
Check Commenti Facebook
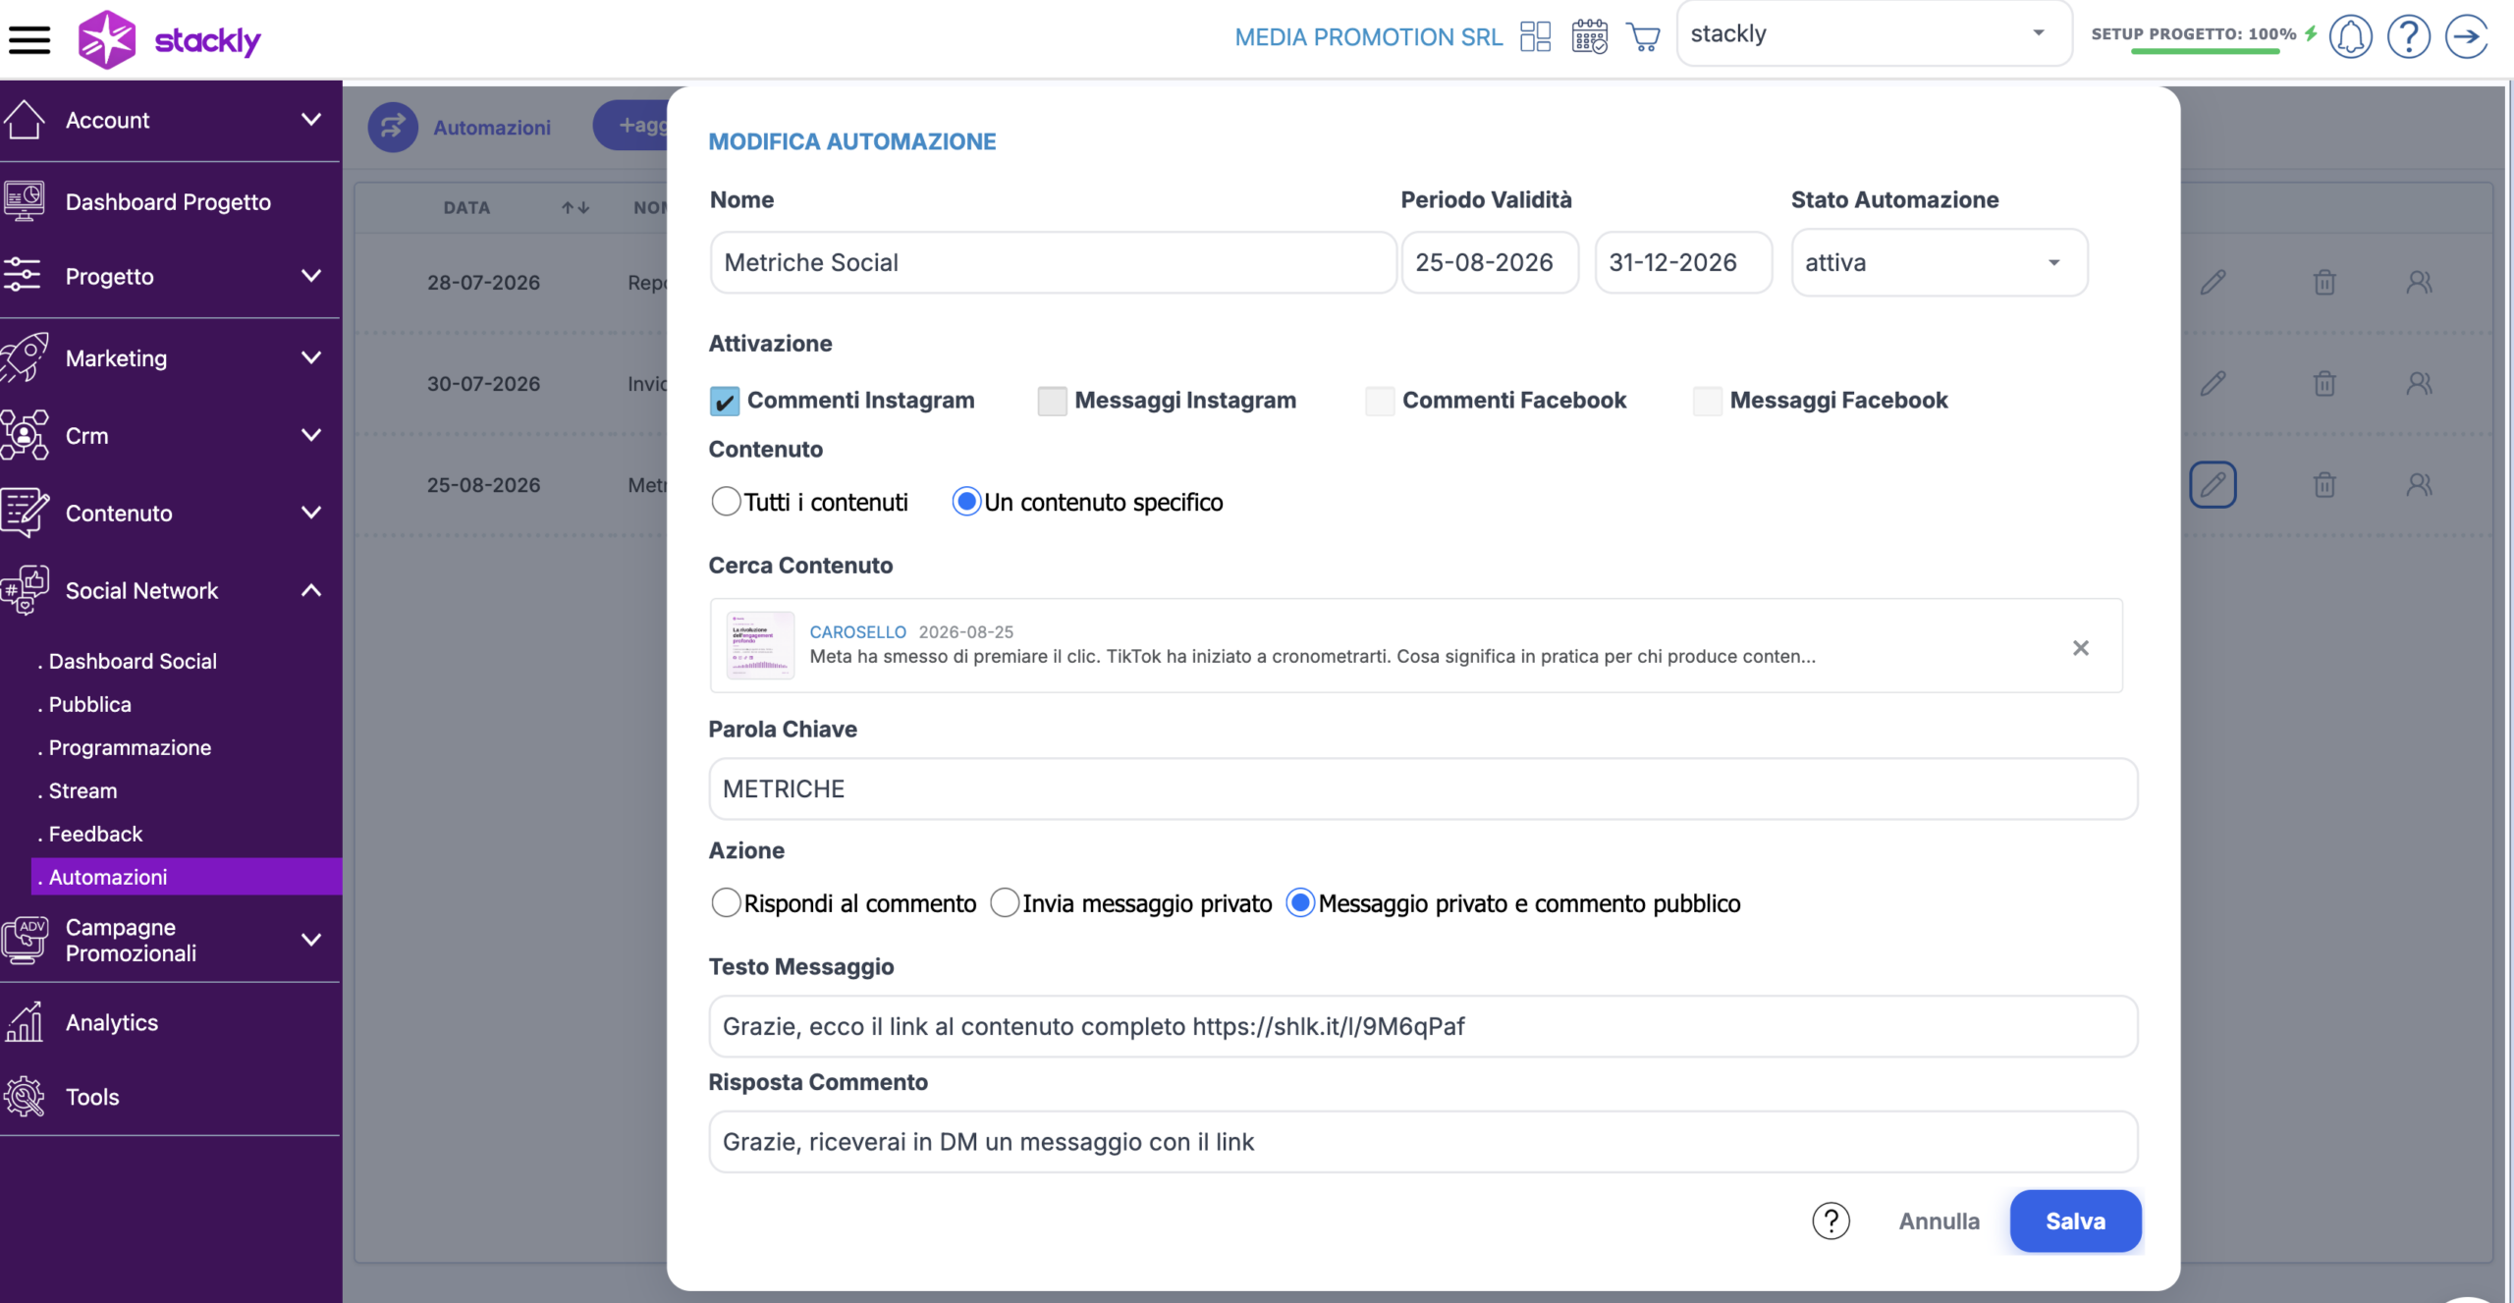point(1380,401)
